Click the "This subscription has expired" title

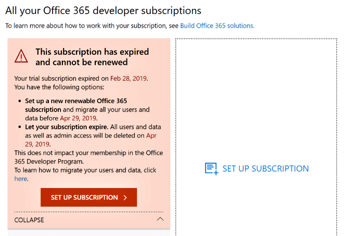(92, 52)
